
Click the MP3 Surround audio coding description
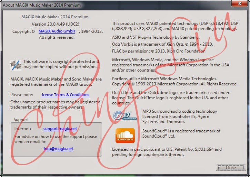coord(180,117)
